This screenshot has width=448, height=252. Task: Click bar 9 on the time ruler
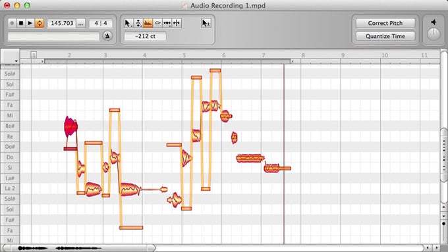coord(343,55)
